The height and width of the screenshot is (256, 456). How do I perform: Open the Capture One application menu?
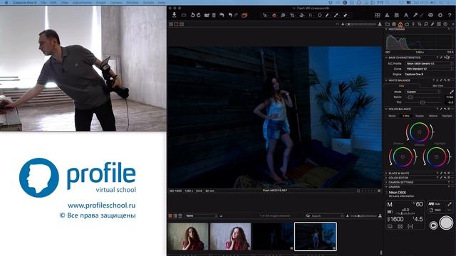(x=24, y=2)
